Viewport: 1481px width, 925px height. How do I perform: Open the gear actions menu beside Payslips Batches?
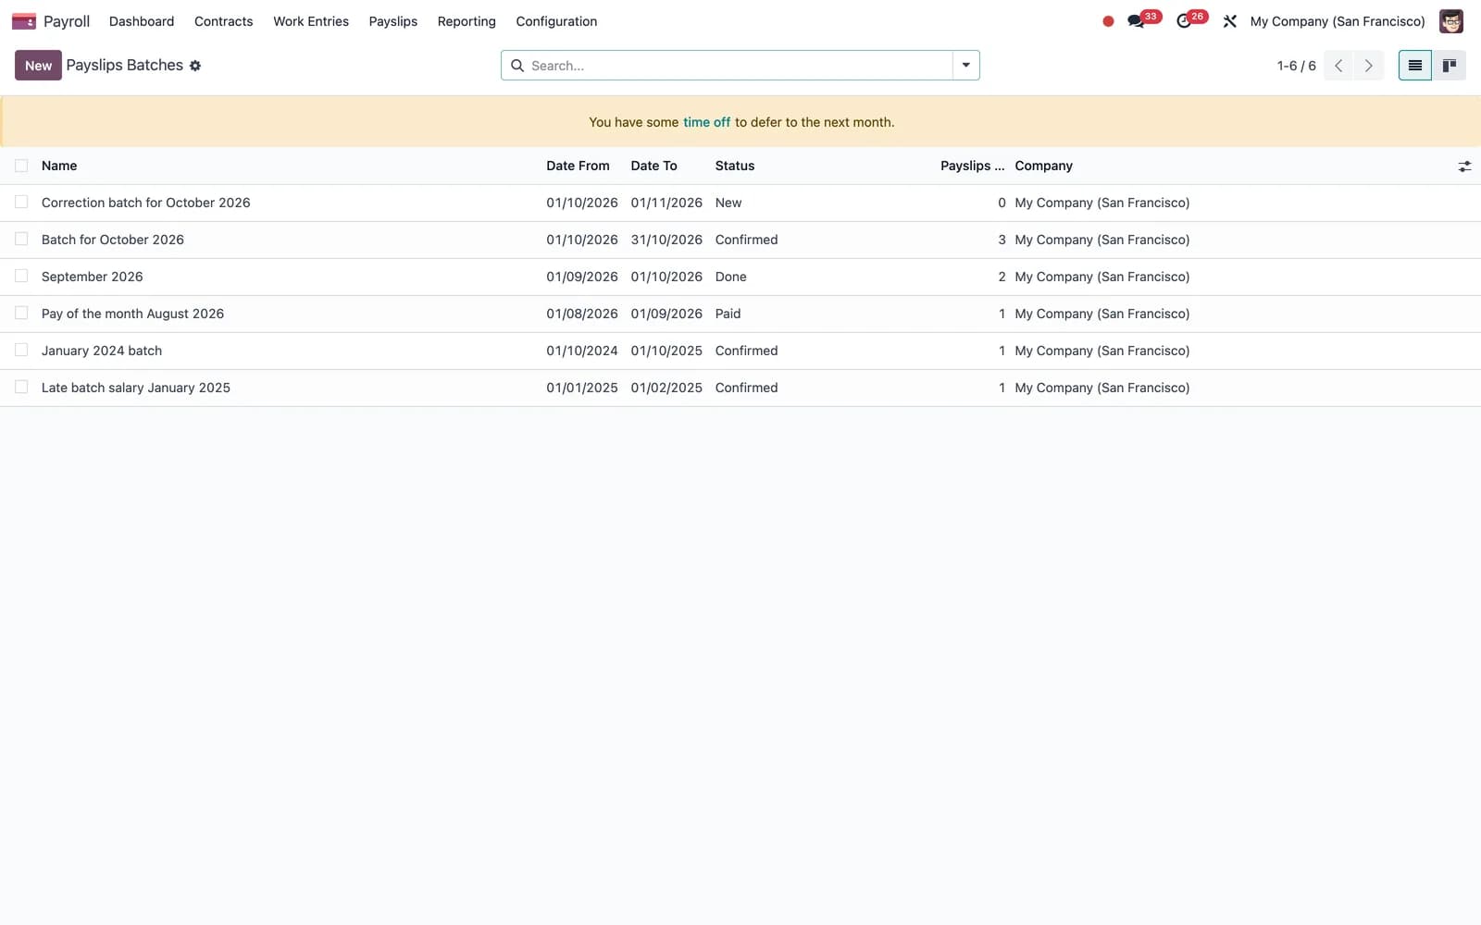tap(195, 66)
